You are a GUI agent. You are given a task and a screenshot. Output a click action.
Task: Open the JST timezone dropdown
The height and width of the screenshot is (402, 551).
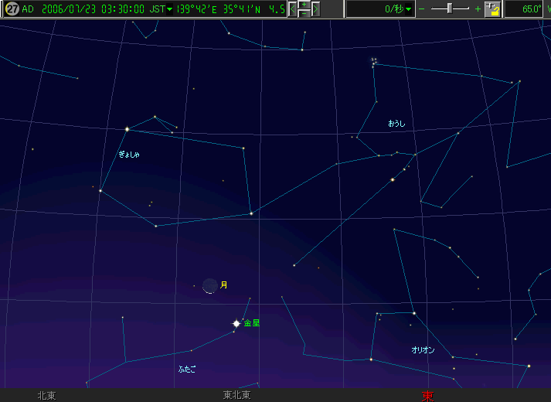(x=169, y=10)
